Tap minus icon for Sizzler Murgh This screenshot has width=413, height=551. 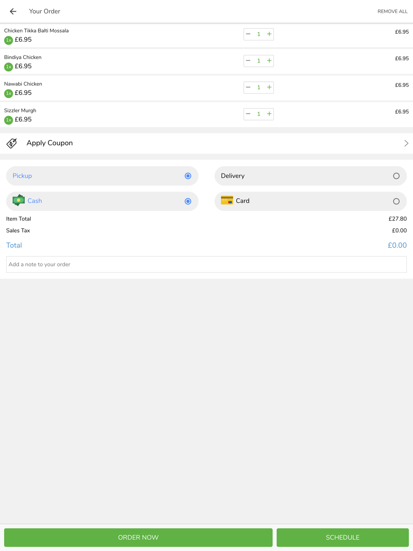(x=248, y=114)
